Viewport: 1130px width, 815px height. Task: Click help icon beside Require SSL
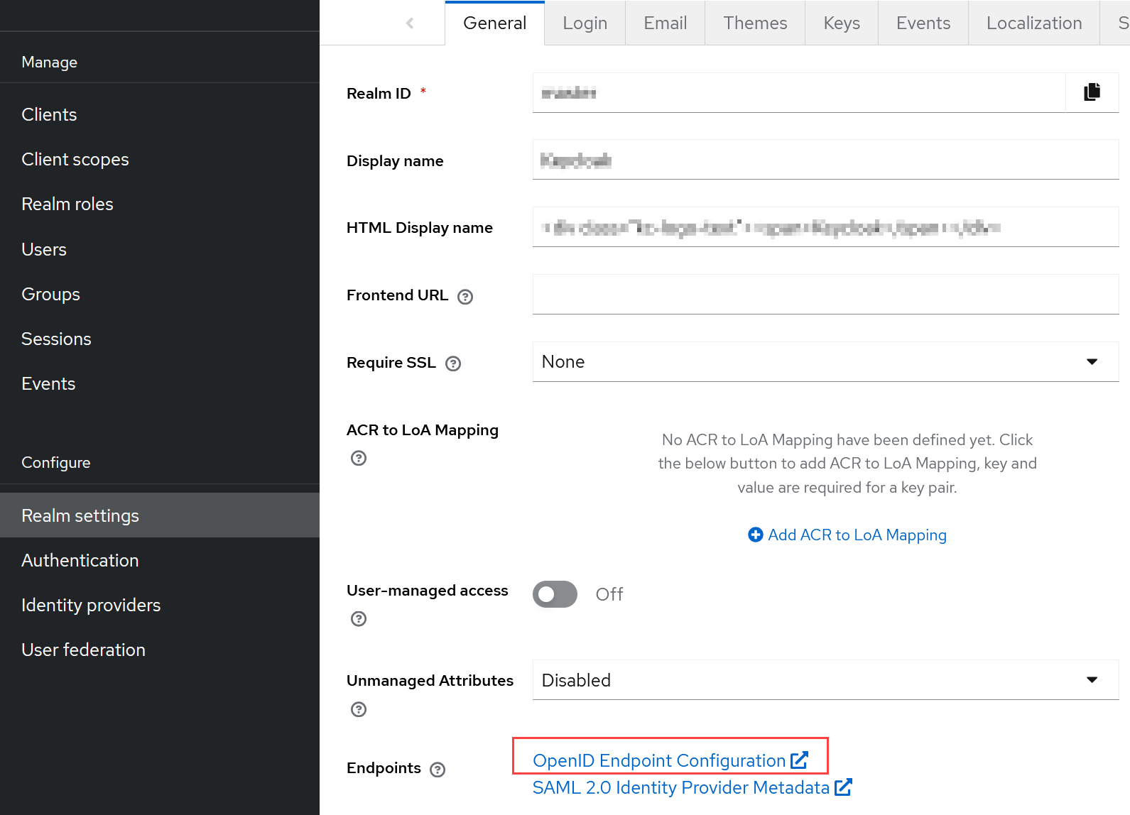453,363
